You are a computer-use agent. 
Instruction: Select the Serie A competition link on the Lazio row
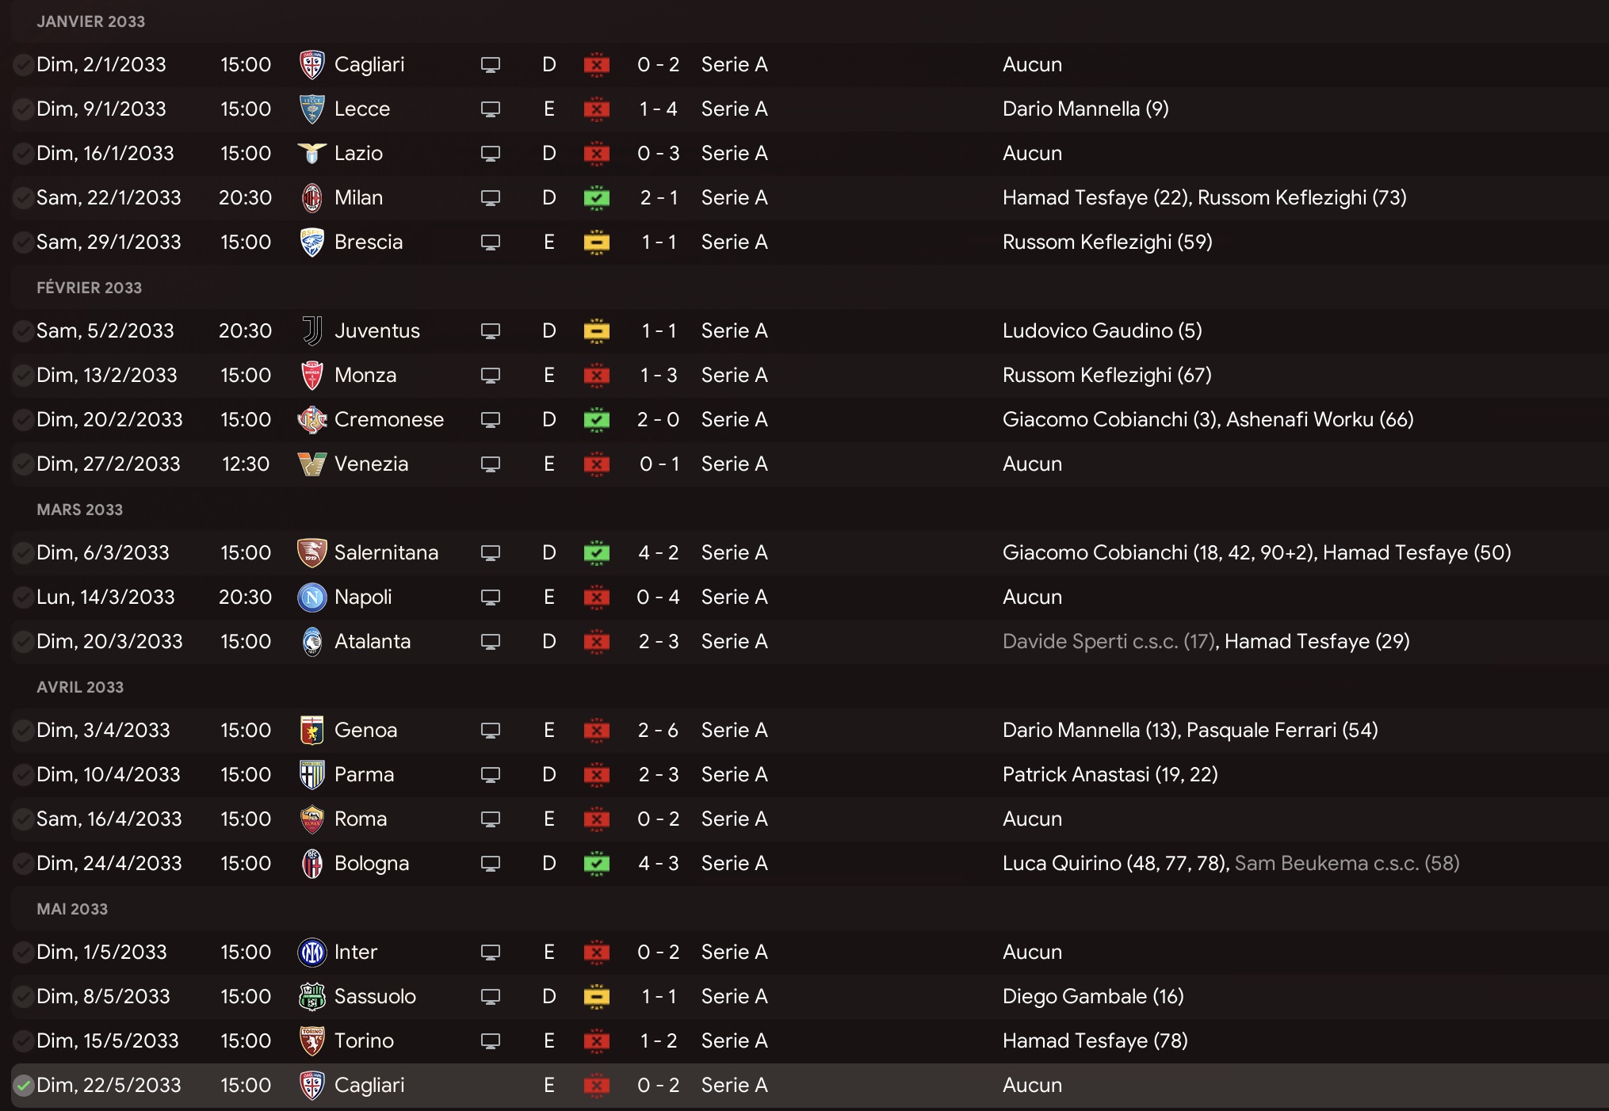(735, 153)
